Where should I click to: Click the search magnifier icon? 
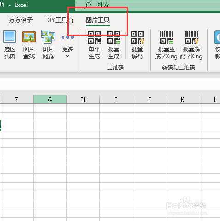tap(88, 5)
